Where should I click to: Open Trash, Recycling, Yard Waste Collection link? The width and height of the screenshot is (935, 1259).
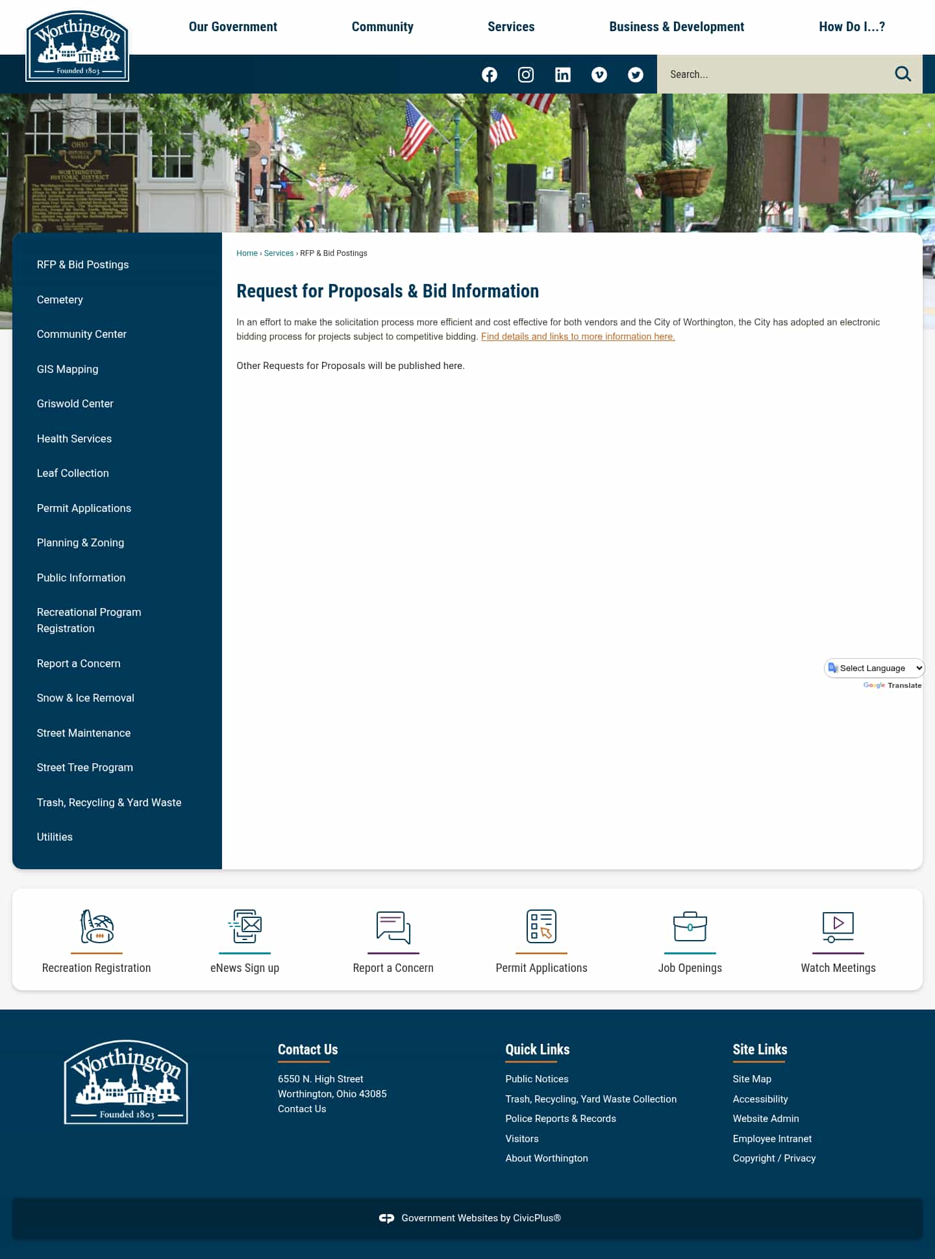coord(591,1099)
